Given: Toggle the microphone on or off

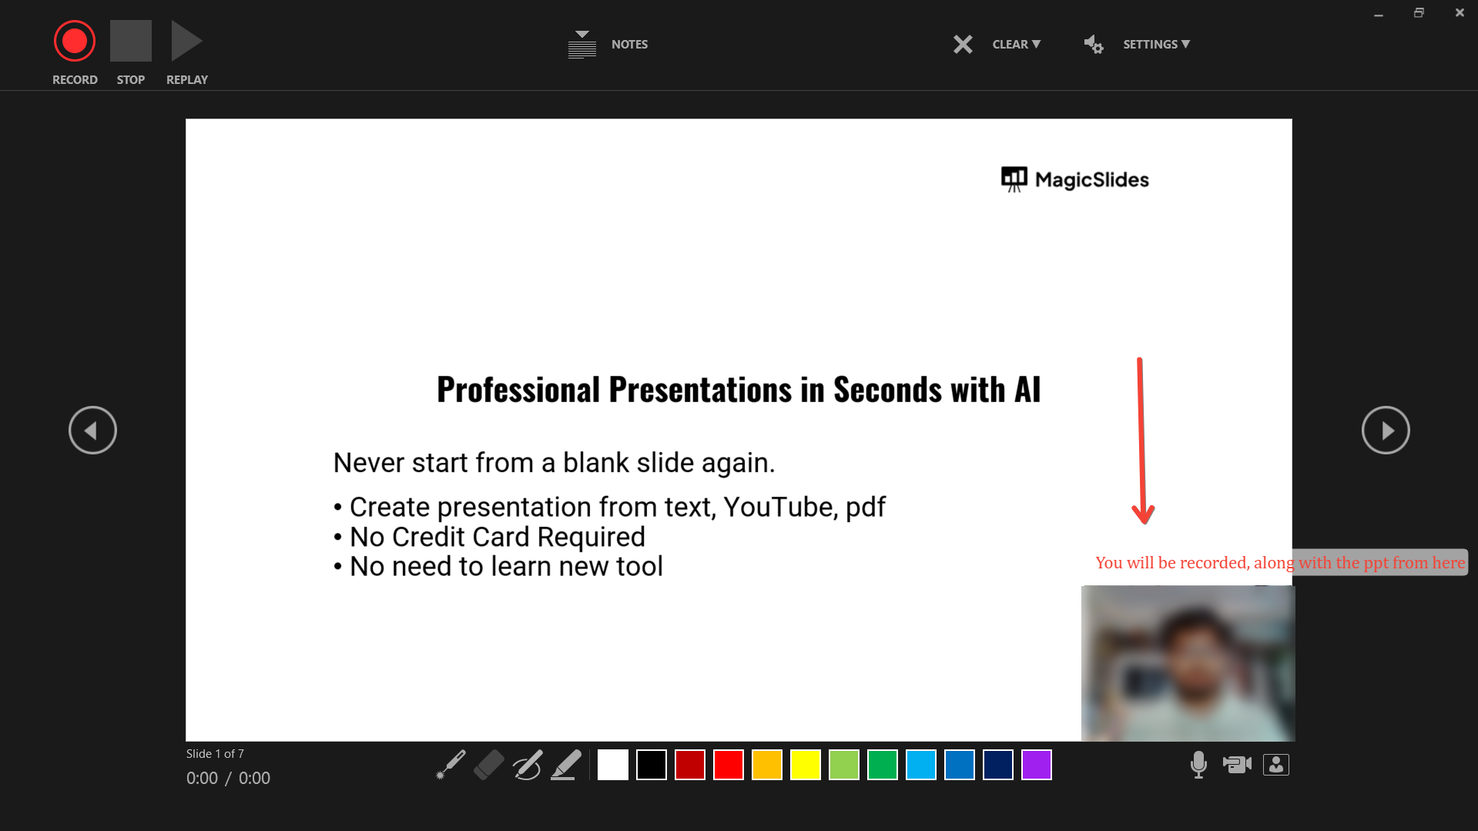Looking at the screenshot, I should 1198,765.
